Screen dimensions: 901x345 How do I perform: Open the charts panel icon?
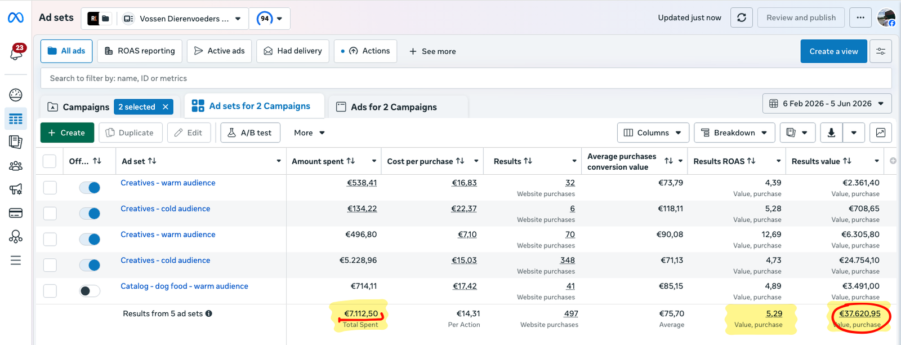[x=881, y=133]
